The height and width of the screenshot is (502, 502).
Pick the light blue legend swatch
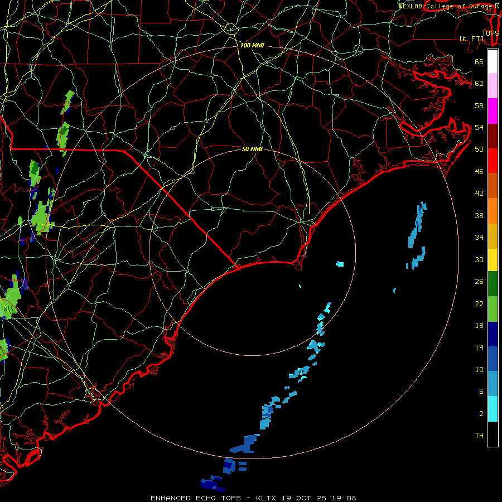pos(493,384)
